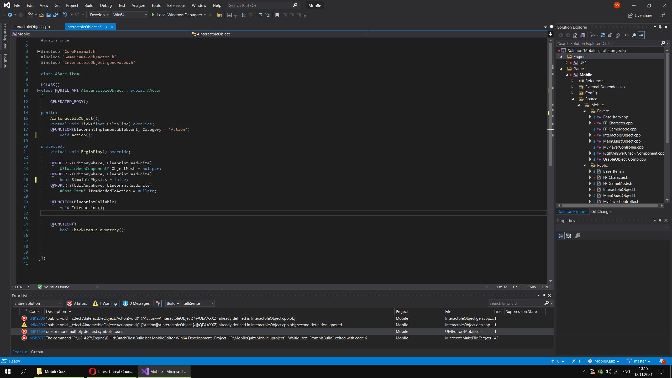Switch to the Git Changes tab
672x378 pixels.
tap(602, 211)
